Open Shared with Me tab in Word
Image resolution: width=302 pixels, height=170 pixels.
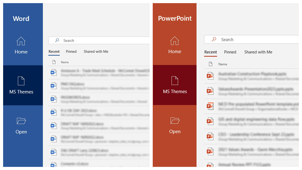(x=96, y=52)
